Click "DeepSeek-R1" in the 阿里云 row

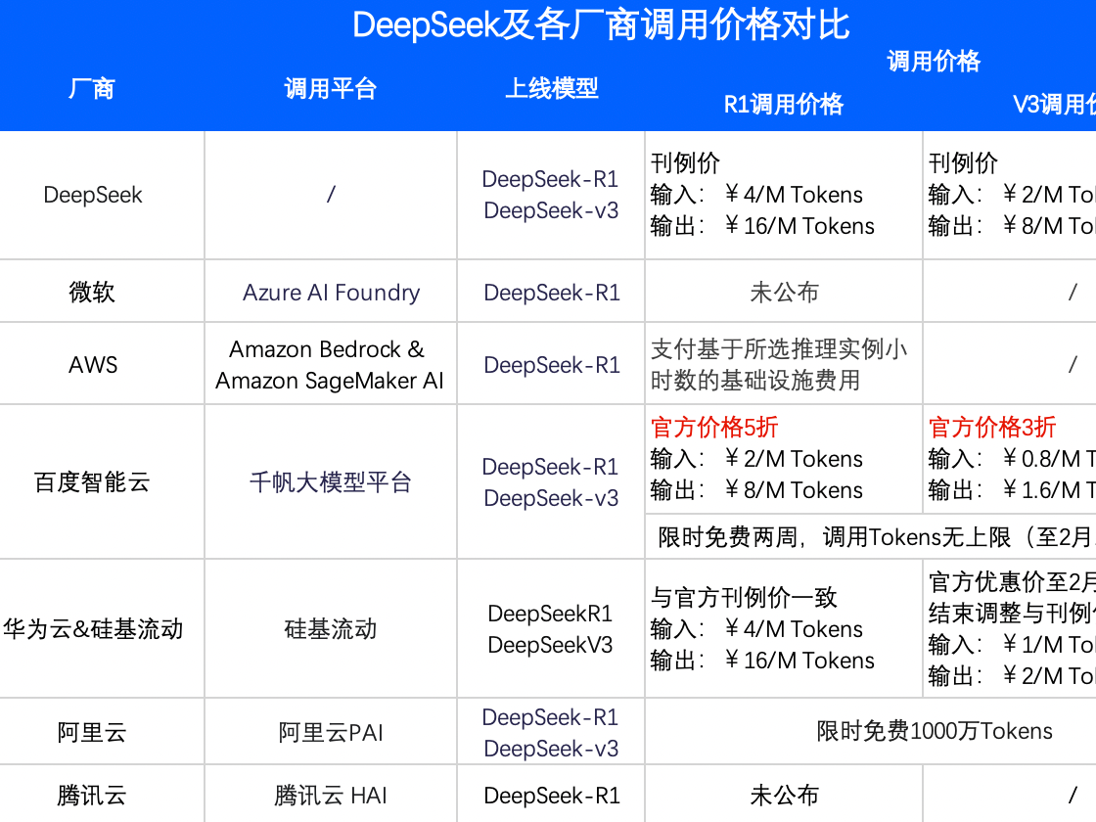click(551, 717)
